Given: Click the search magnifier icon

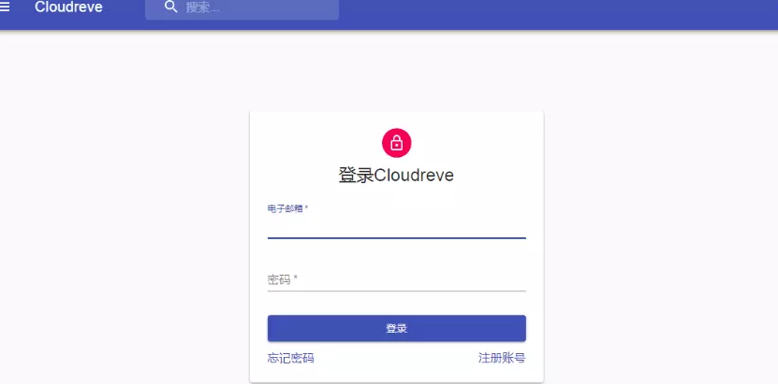Looking at the screenshot, I should (x=171, y=7).
